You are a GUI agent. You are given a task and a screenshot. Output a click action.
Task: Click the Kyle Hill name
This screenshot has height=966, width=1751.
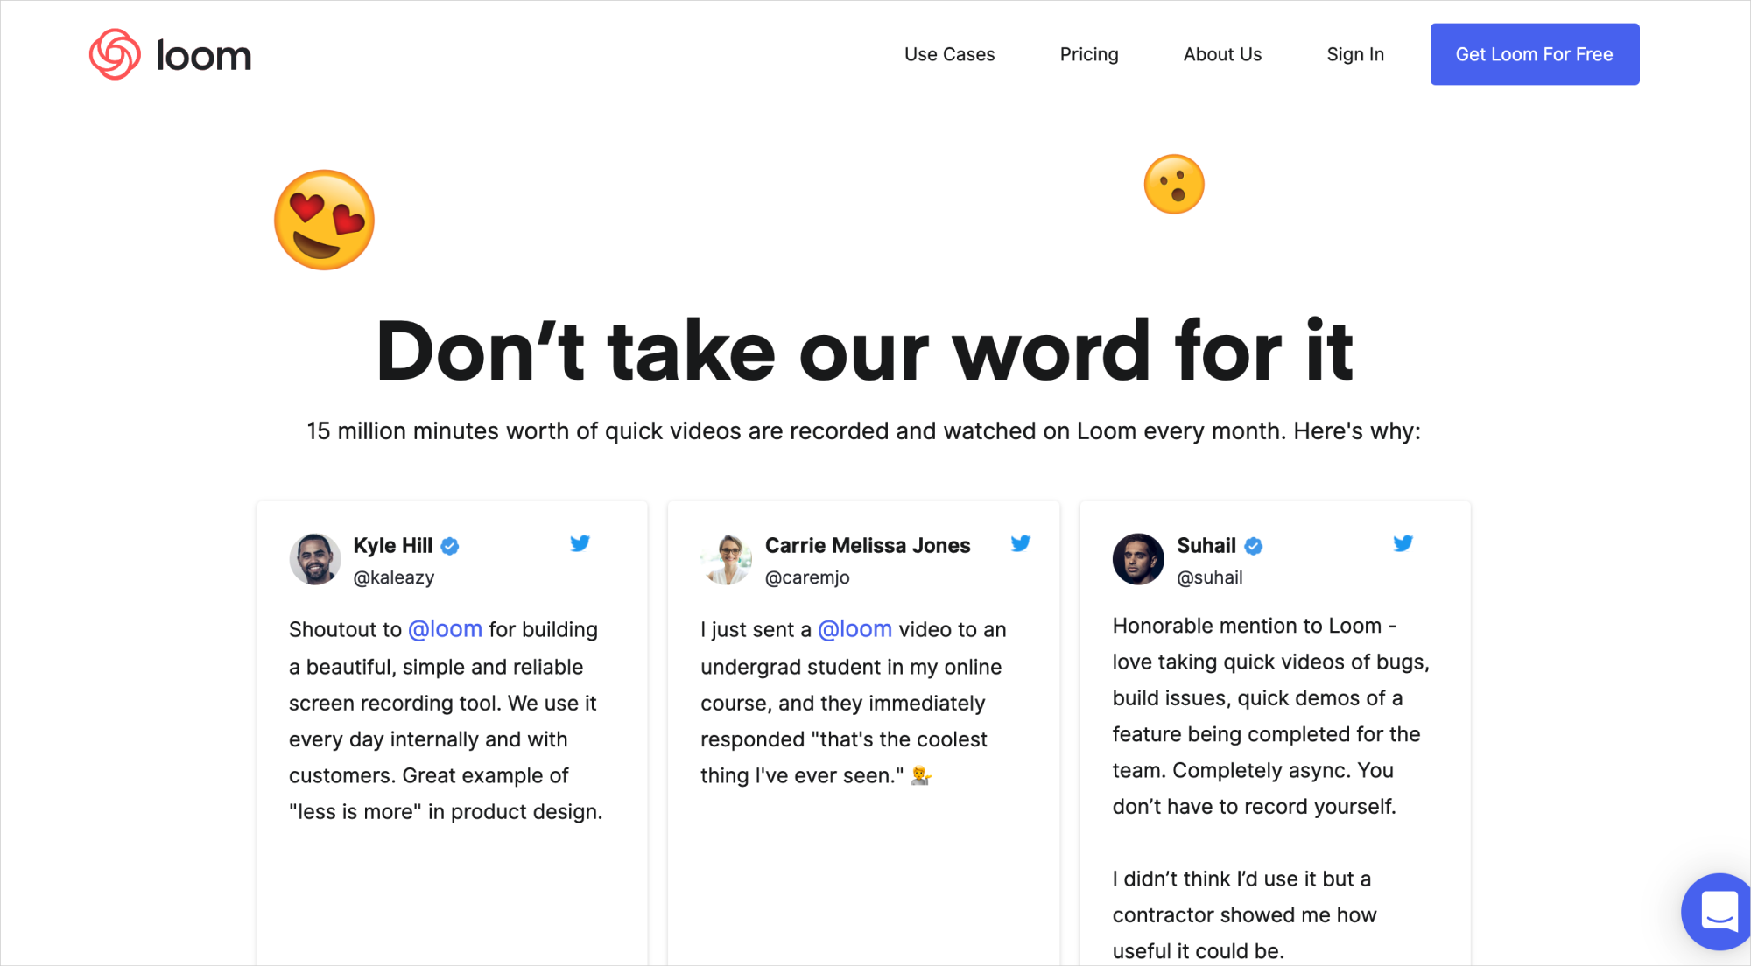393,545
